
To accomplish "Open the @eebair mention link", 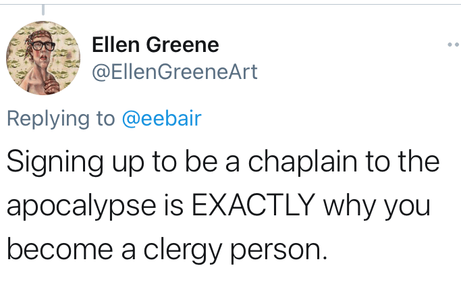I will click(x=161, y=118).
